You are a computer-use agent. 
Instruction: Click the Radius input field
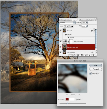click(70, 99)
